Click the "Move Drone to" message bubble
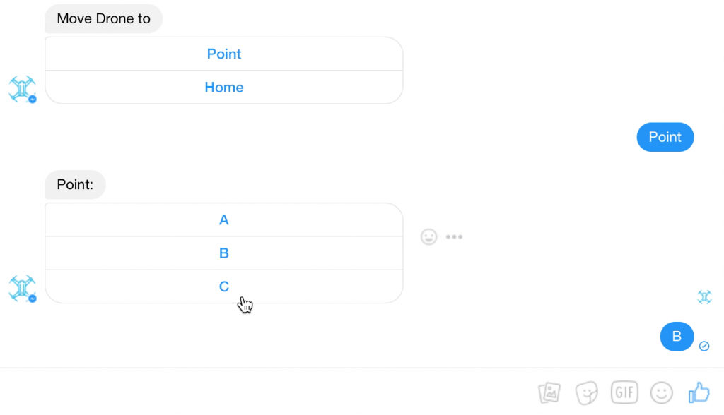This screenshot has height=415, width=724. (x=103, y=19)
